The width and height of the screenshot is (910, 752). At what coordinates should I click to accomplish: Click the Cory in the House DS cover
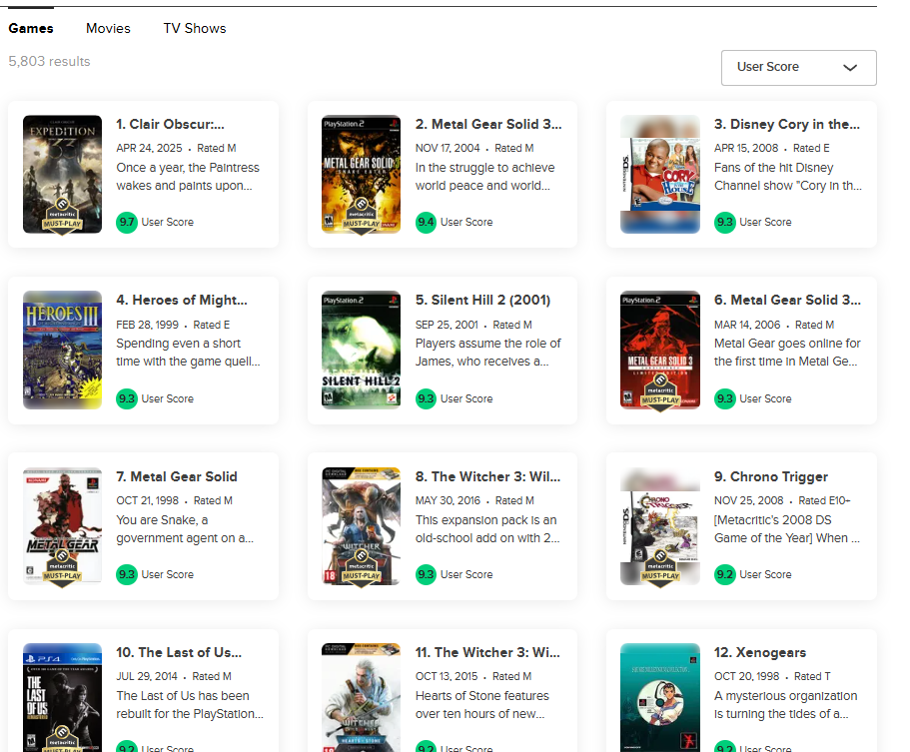pos(660,175)
